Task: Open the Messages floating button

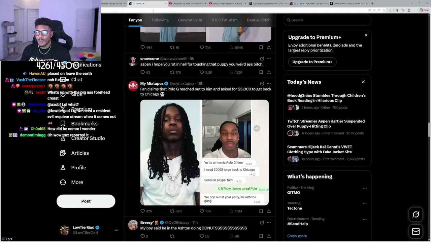Action: click(416, 232)
